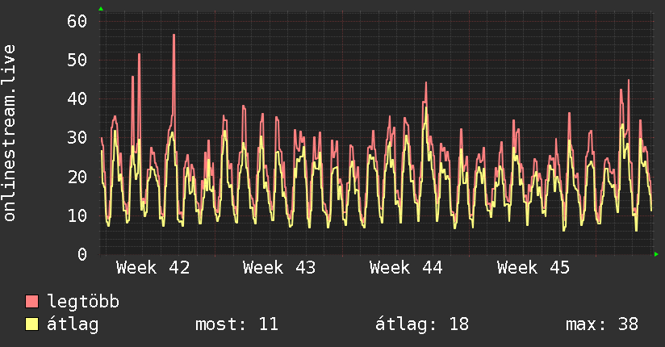
Task: Click the 0 tick label on Y axis
Action: click(82, 254)
